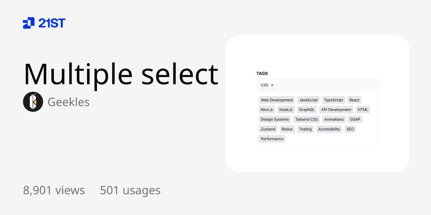The image size is (431, 215).
Task: Add the GraphQL tag
Action: 307,110
